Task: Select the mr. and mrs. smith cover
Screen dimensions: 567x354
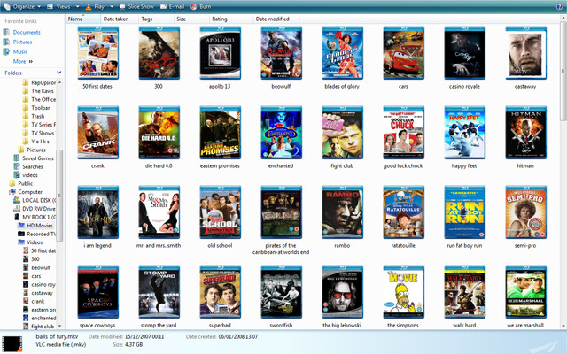Action: pyautogui.click(x=159, y=212)
